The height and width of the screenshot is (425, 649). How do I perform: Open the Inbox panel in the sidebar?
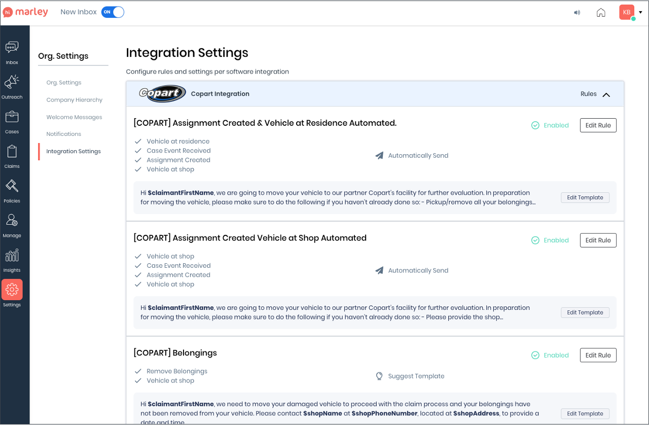(12, 51)
